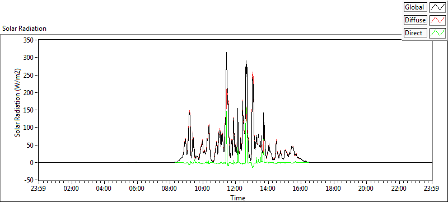Click the tallest global radiation peak near 11:30
Viewport: 448px width, 202px height.
[227, 53]
